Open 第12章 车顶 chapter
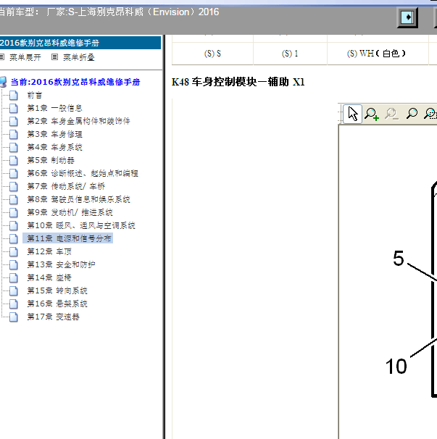This screenshot has height=439, width=437. (x=49, y=251)
